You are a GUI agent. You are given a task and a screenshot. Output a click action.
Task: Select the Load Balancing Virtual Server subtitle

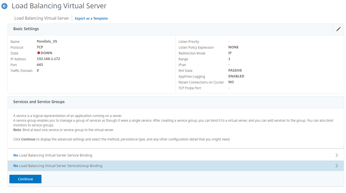click(x=42, y=18)
